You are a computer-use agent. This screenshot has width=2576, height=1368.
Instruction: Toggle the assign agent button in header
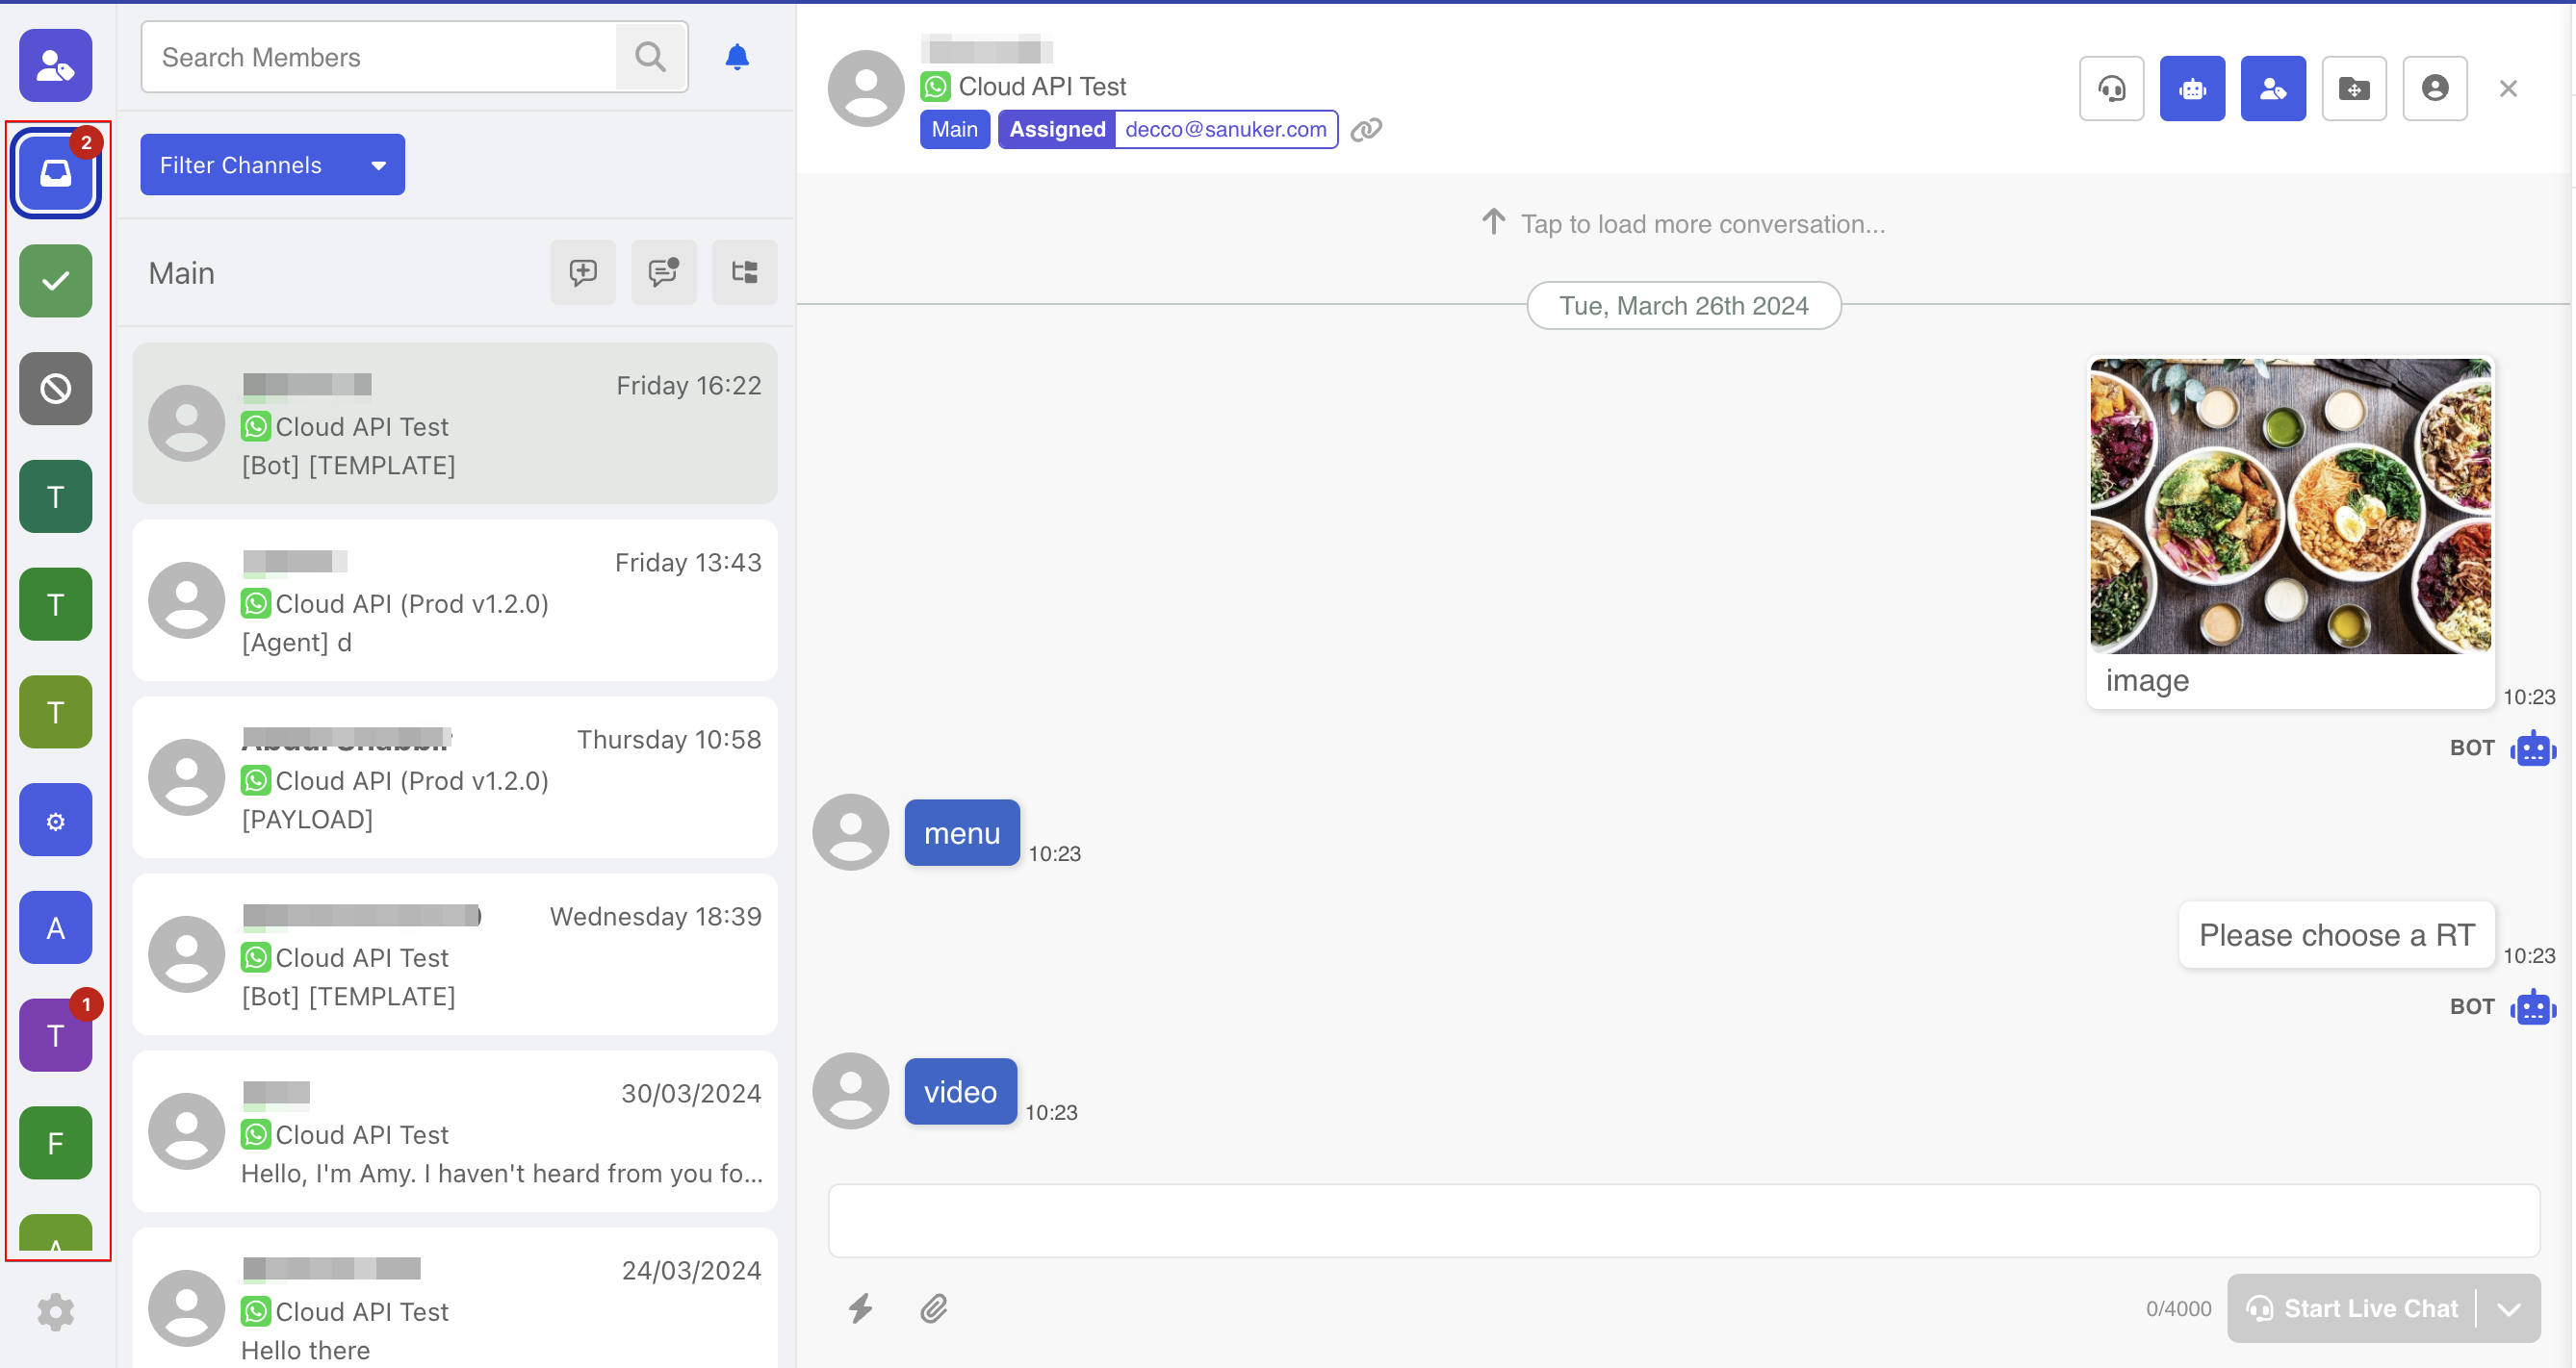pyautogui.click(x=2272, y=89)
